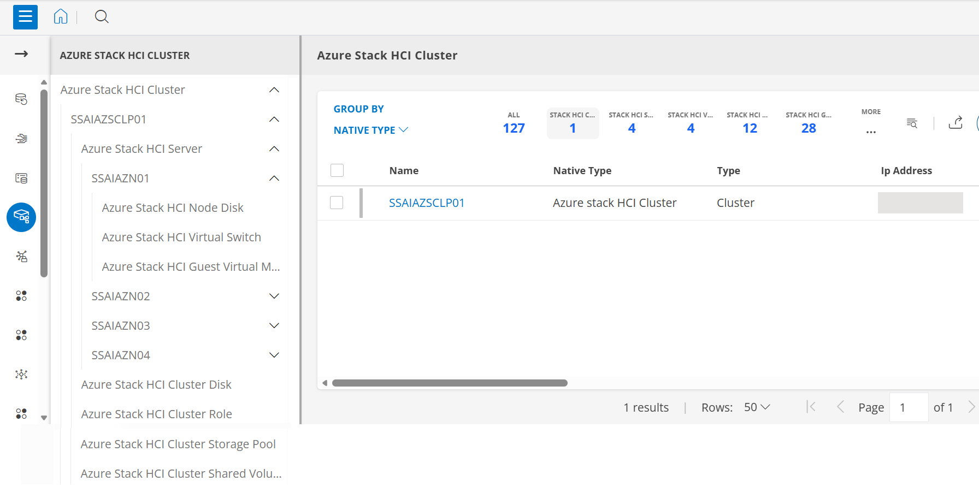Go to first page of results

point(811,407)
